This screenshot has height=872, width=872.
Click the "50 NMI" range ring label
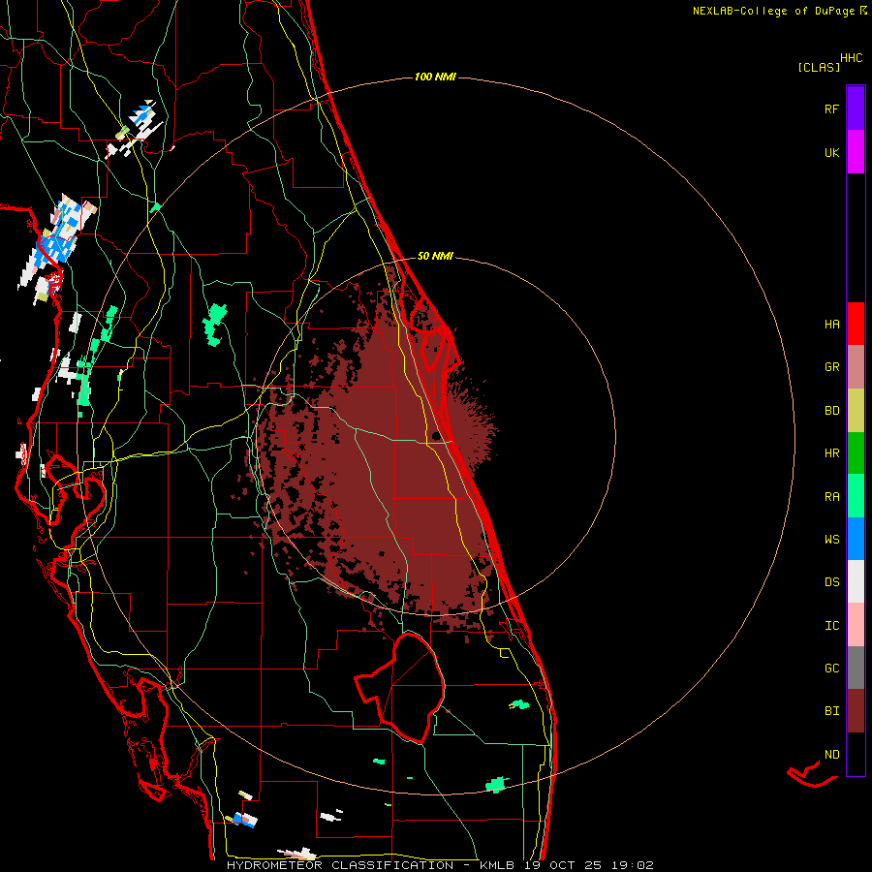tap(435, 257)
